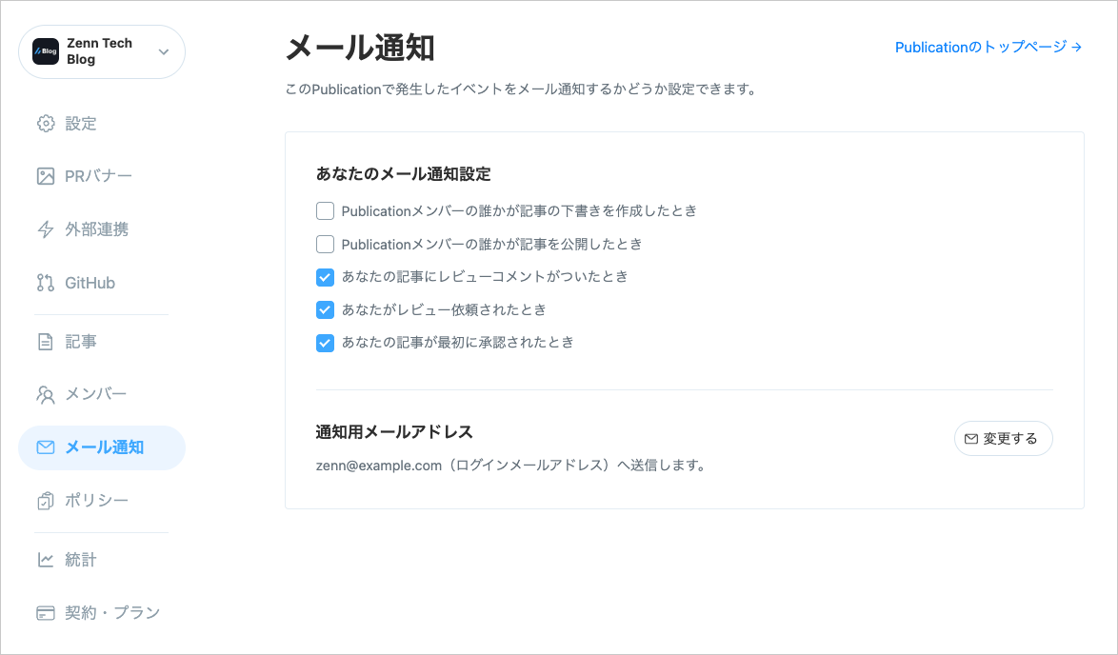Click the image icon for PRバナー

pos(46,176)
